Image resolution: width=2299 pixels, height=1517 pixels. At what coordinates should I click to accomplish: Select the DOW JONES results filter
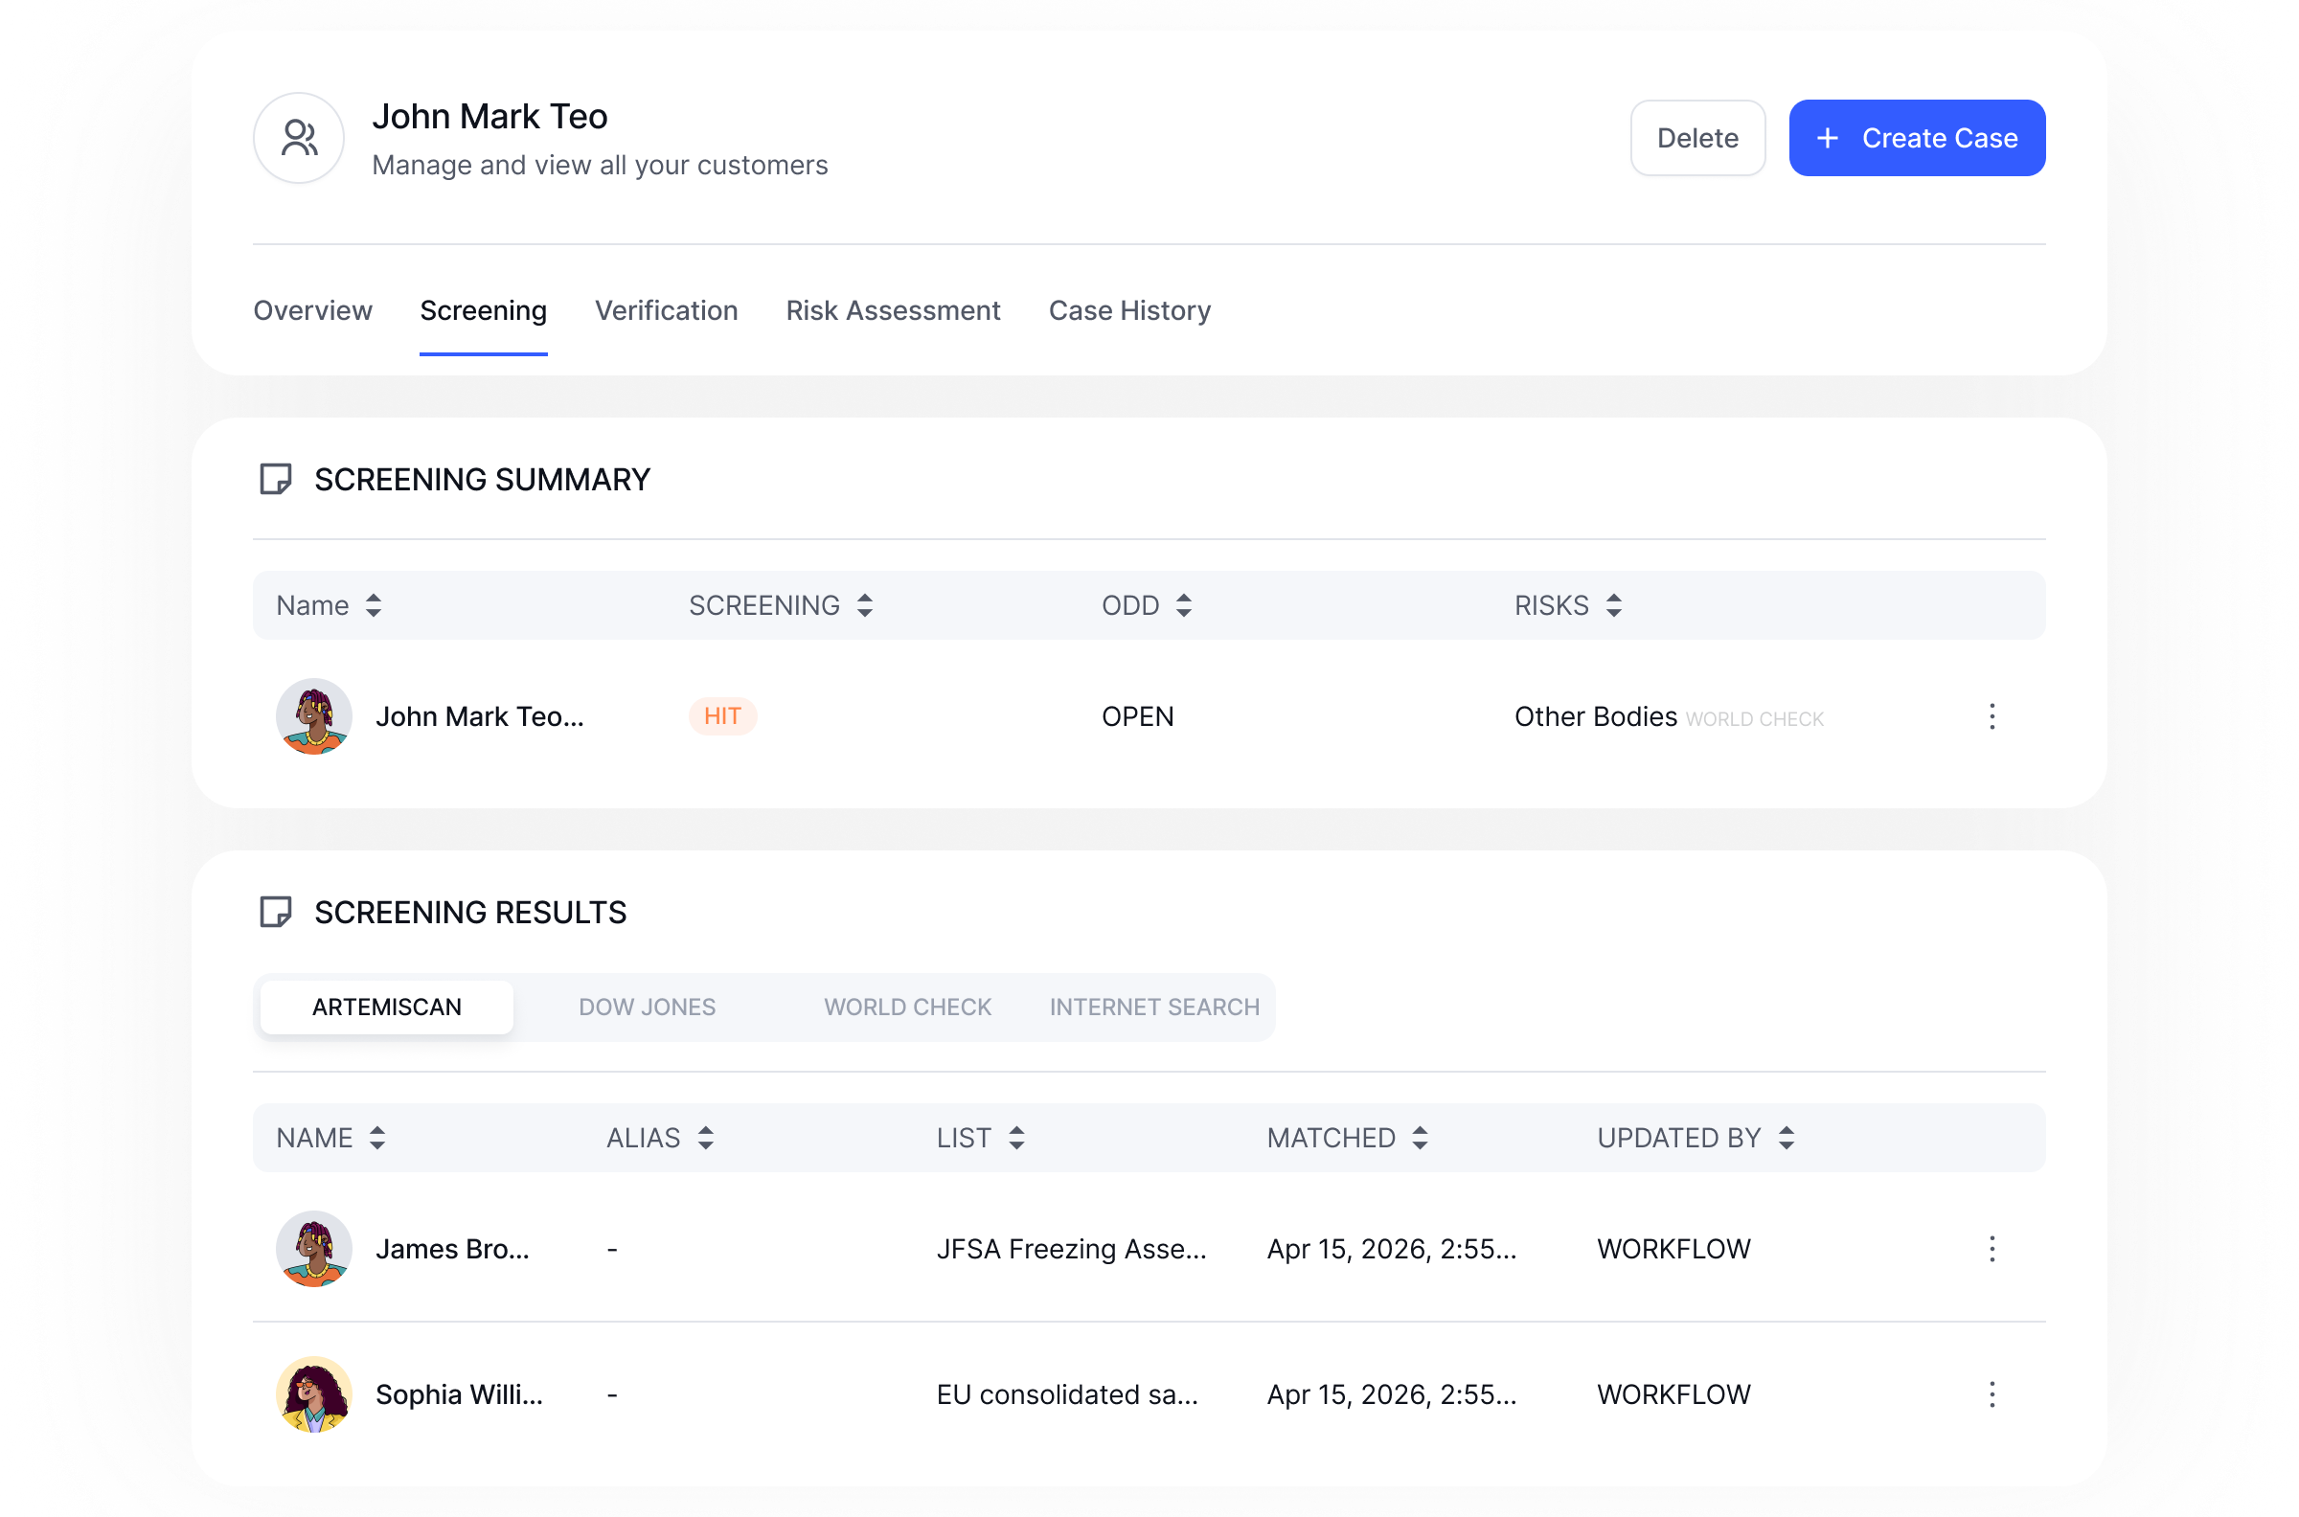[x=648, y=1007]
